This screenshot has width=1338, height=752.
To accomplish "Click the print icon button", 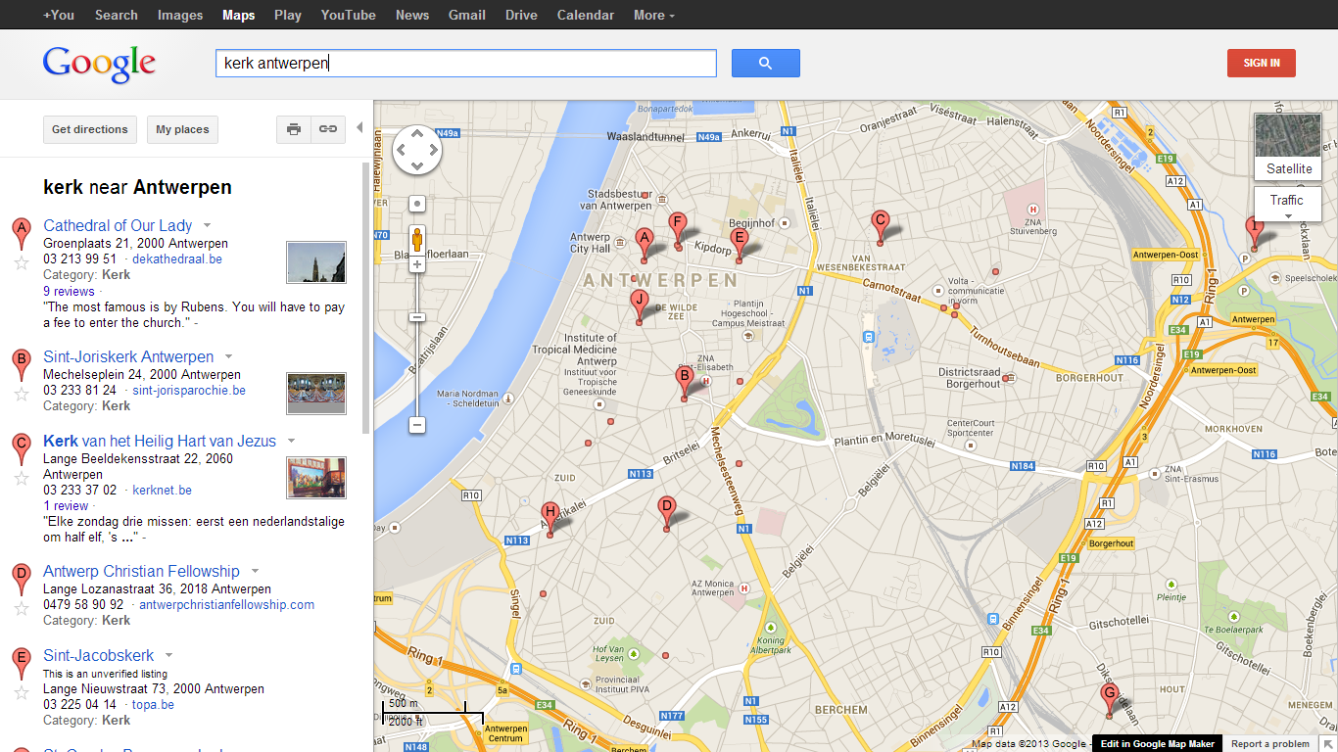I will point(294,129).
